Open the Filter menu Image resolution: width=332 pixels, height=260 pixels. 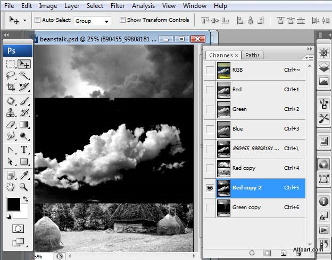[x=118, y=6]
